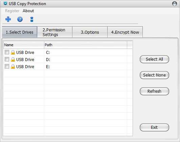Switch to the 3.Options tab

tap(90, 32)
